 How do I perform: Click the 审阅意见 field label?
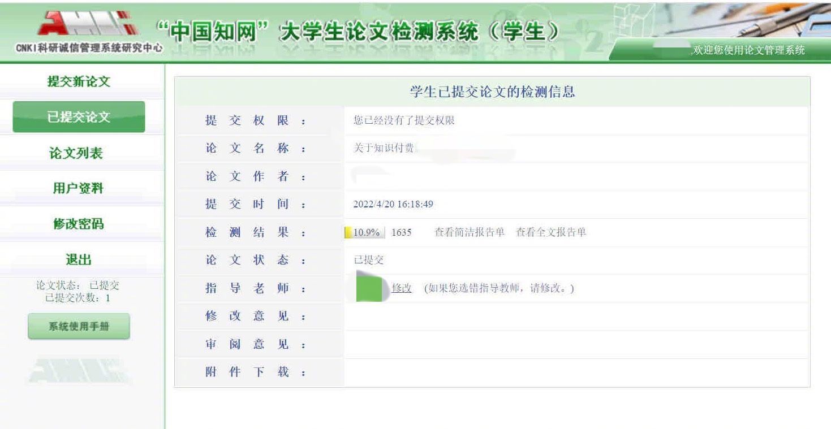[x=255, y=345]
